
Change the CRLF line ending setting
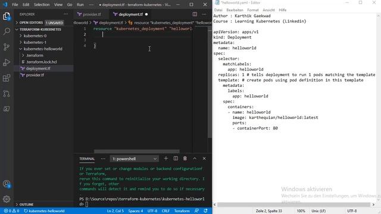(165, 211)
